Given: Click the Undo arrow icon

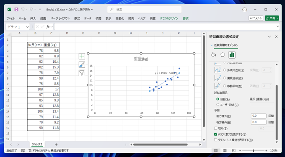Looking at the screenshot, I should (x=23, y=10).
